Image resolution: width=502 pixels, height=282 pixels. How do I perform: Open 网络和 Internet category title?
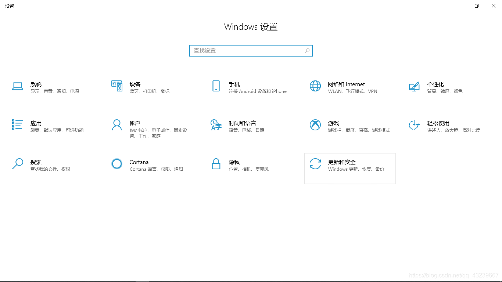[347, 84]
